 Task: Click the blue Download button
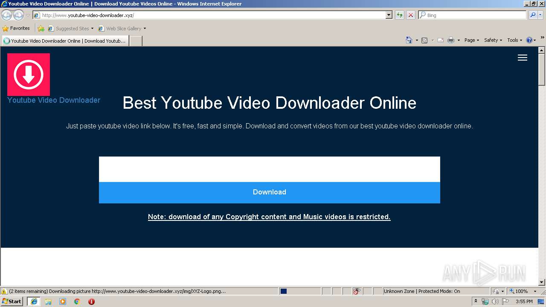point(269,192)
